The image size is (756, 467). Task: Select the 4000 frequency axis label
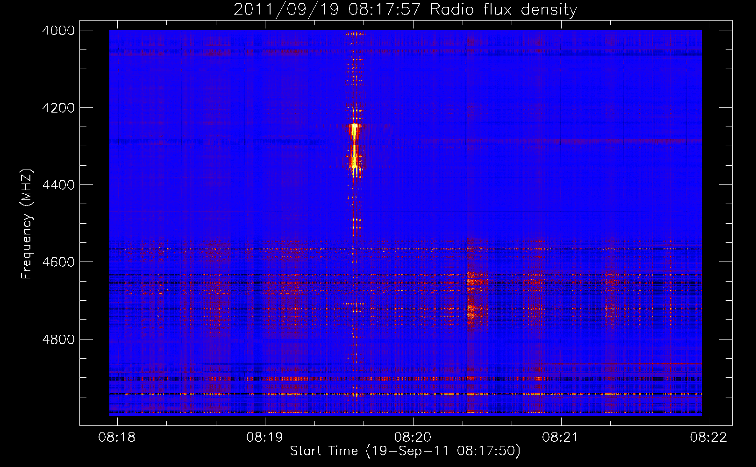[58, 30]
